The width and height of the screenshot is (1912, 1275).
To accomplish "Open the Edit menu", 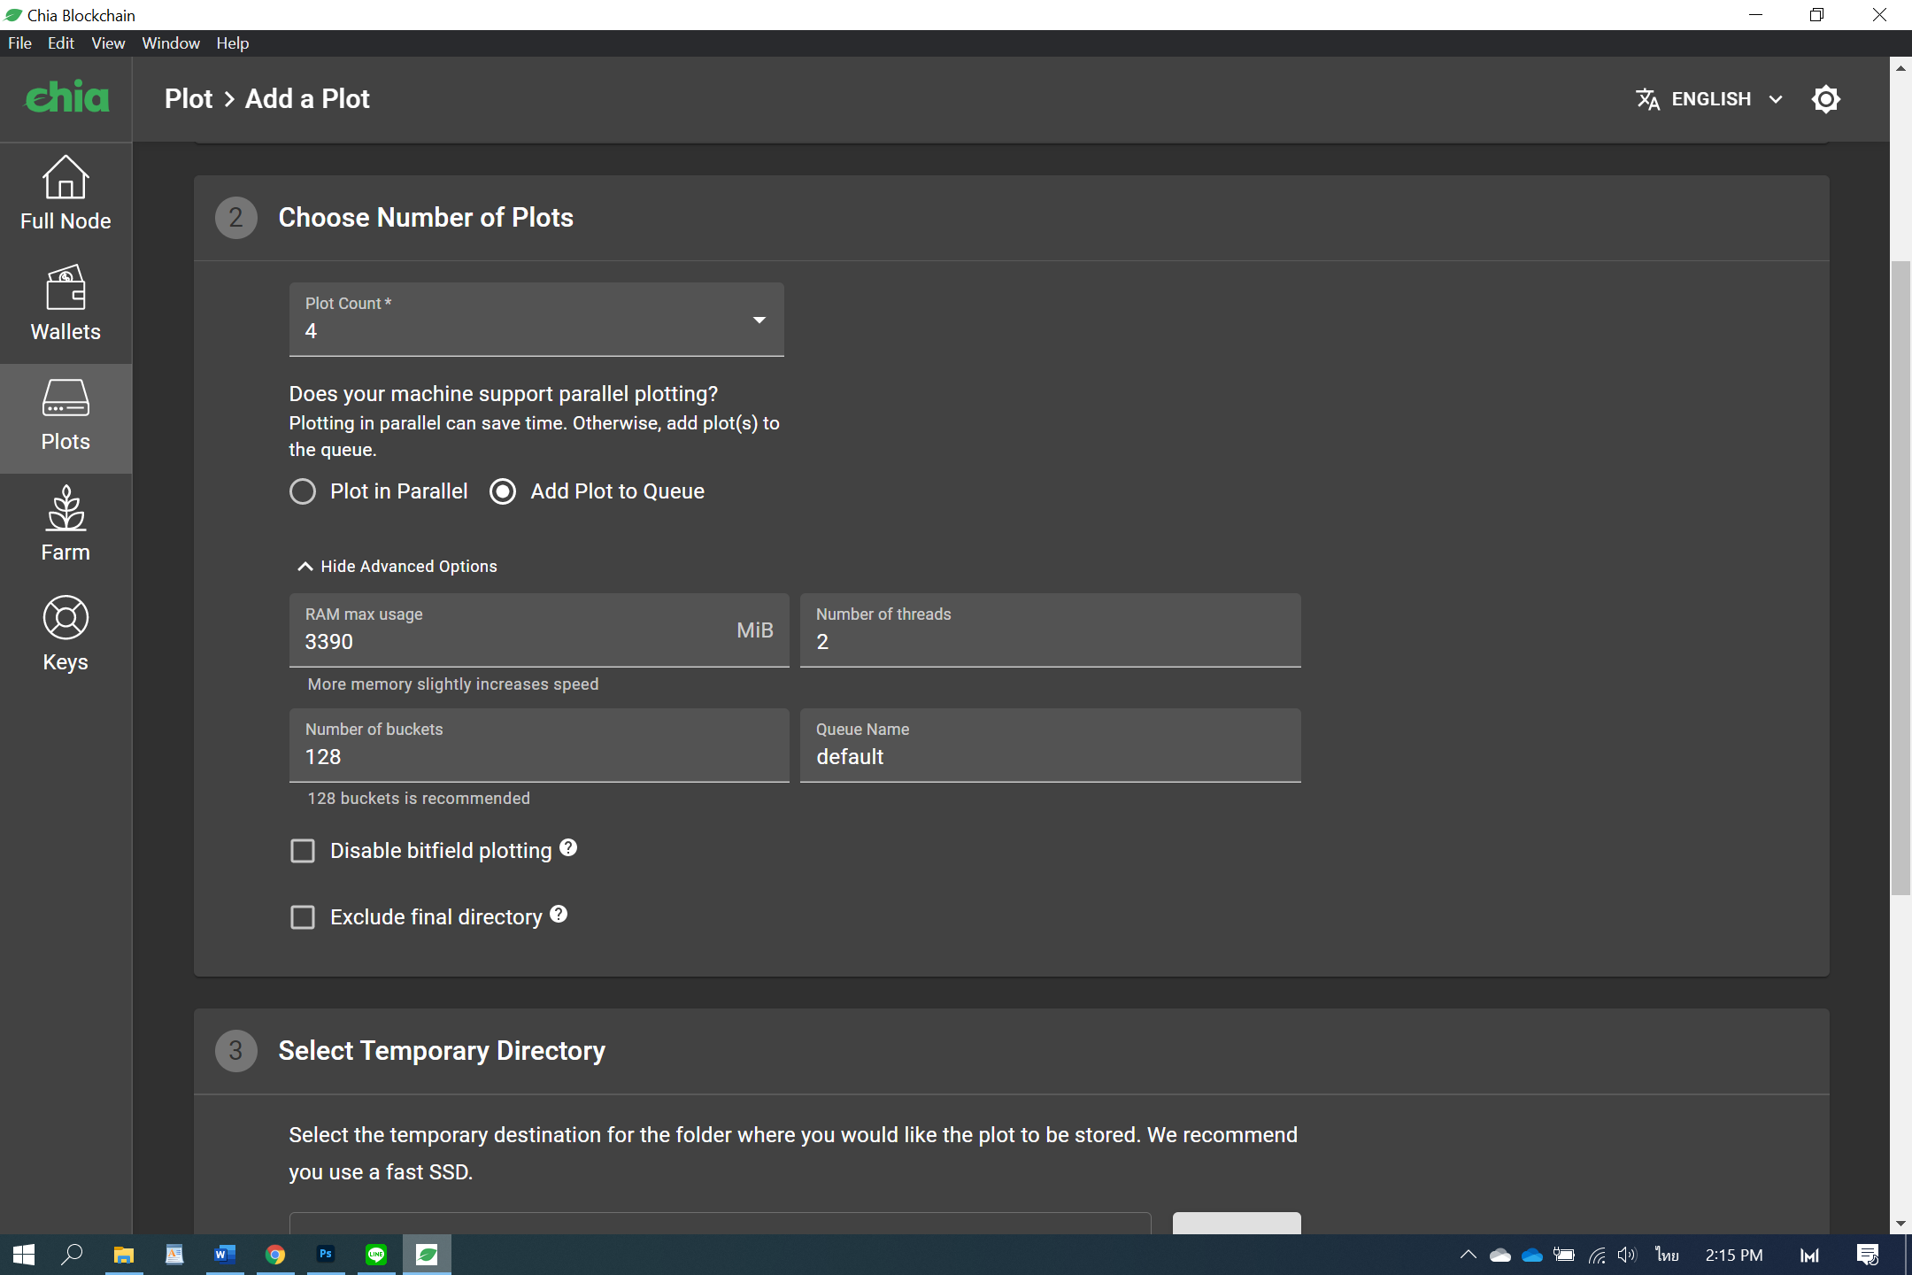I will coord(60,42).
